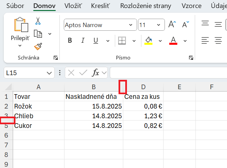Apply red font color with the A icon
227x168 pixels.
click(173, 41)
